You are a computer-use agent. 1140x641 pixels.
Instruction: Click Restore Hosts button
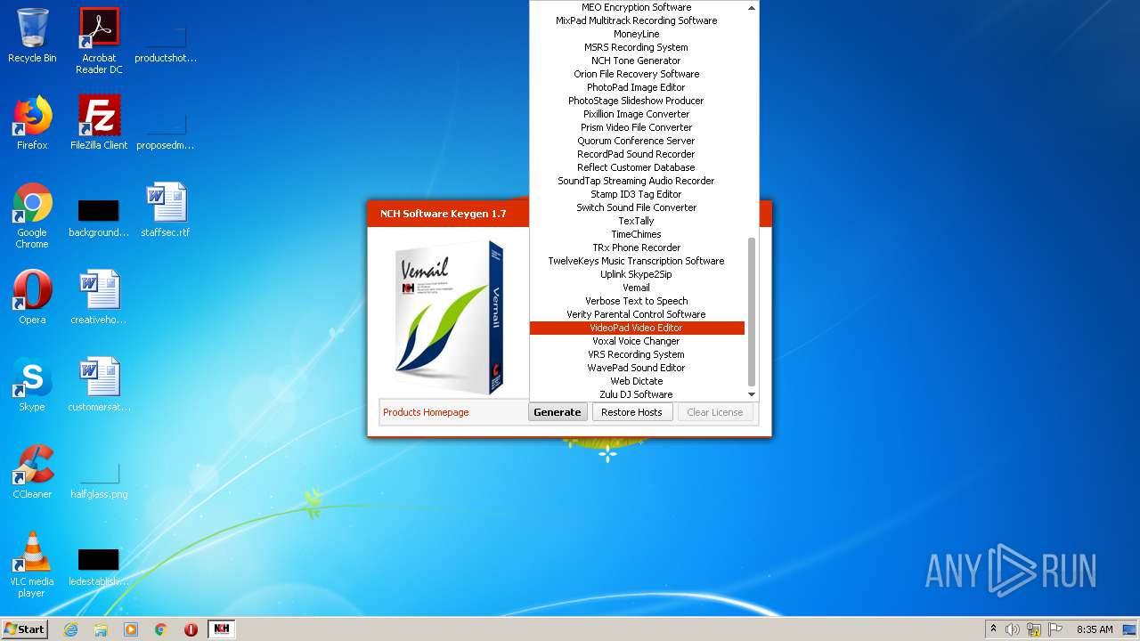click(631, 412)
